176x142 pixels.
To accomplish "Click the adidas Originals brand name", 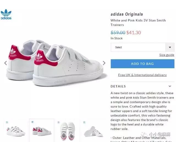I will [127, 14].
